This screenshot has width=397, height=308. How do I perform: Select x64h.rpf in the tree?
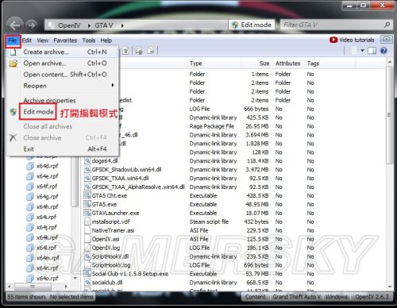(x=47, y=207)
